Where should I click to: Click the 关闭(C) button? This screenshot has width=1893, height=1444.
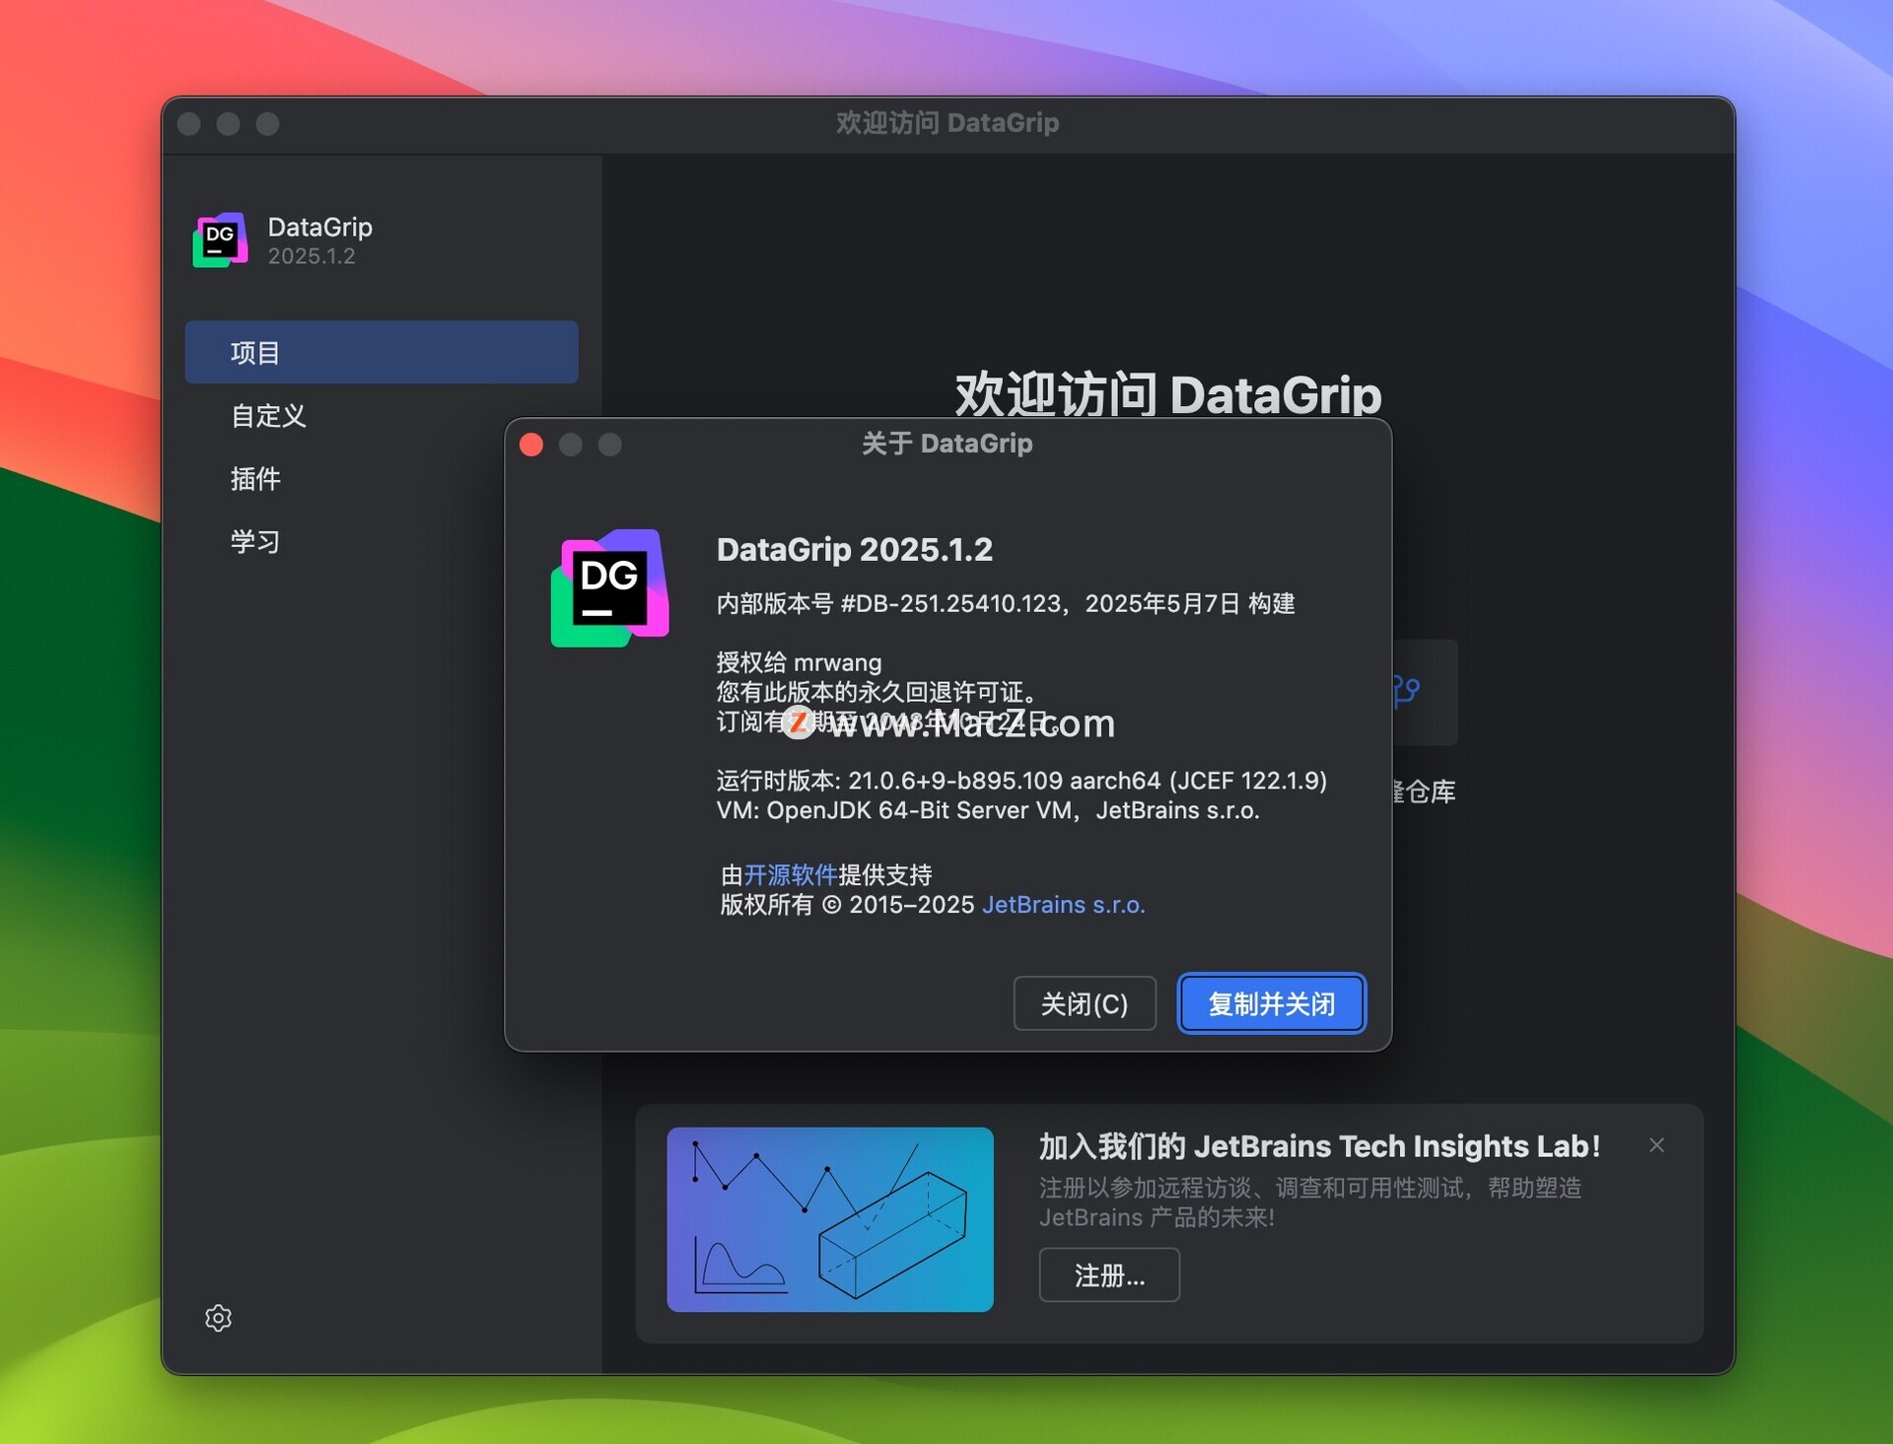click(1085, 1003)
